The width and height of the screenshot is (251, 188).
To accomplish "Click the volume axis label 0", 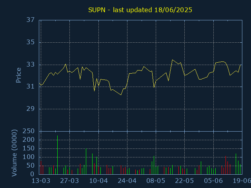I will (33, 174).
